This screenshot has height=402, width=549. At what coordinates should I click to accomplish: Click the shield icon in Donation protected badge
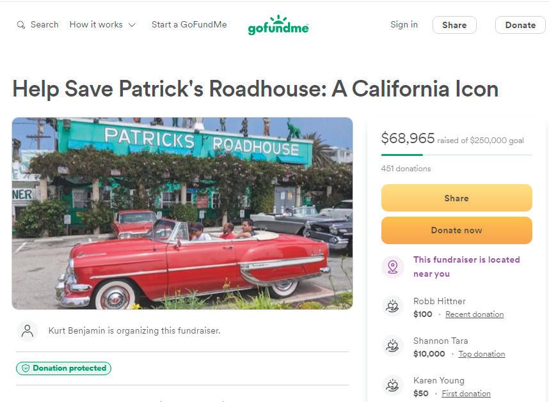(x=26, y=368)
